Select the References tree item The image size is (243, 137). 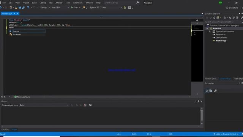[221, 35]
